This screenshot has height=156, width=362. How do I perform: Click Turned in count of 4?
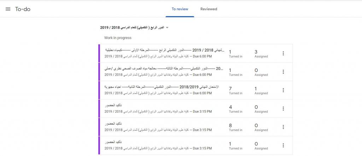tap(235, 109)
